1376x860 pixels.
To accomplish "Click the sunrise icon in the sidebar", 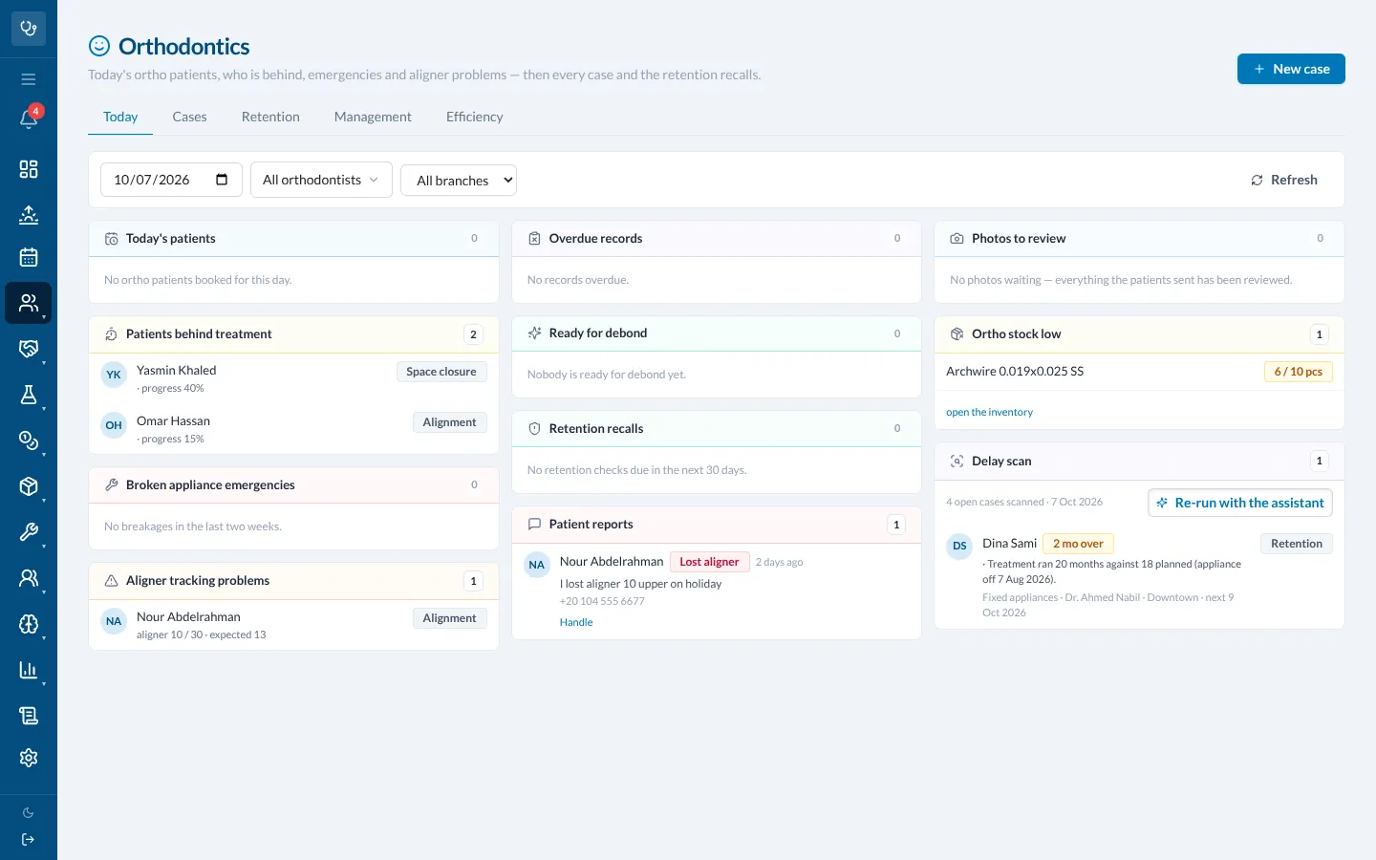I will tap(29, 215).
